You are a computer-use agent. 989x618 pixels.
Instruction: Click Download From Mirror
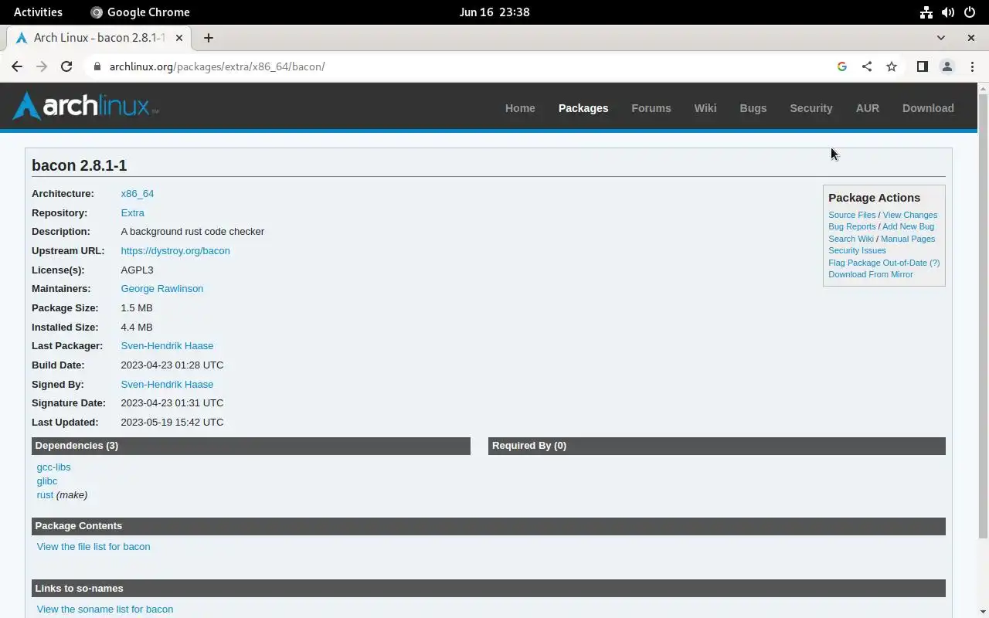(870, 274)
